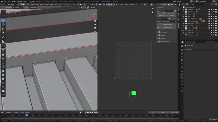Click the Reload Textures button

pos(167,24)
